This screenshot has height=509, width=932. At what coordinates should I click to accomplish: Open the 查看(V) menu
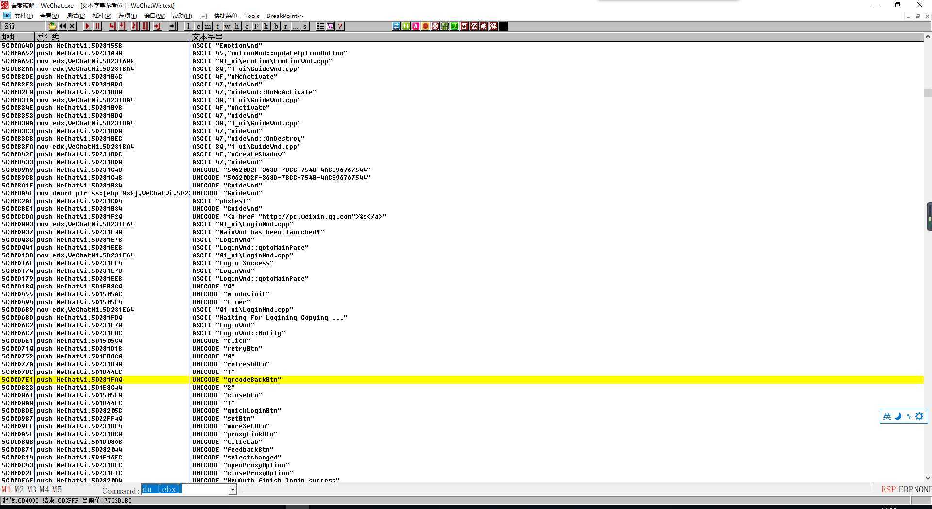[x=49, y=16]
